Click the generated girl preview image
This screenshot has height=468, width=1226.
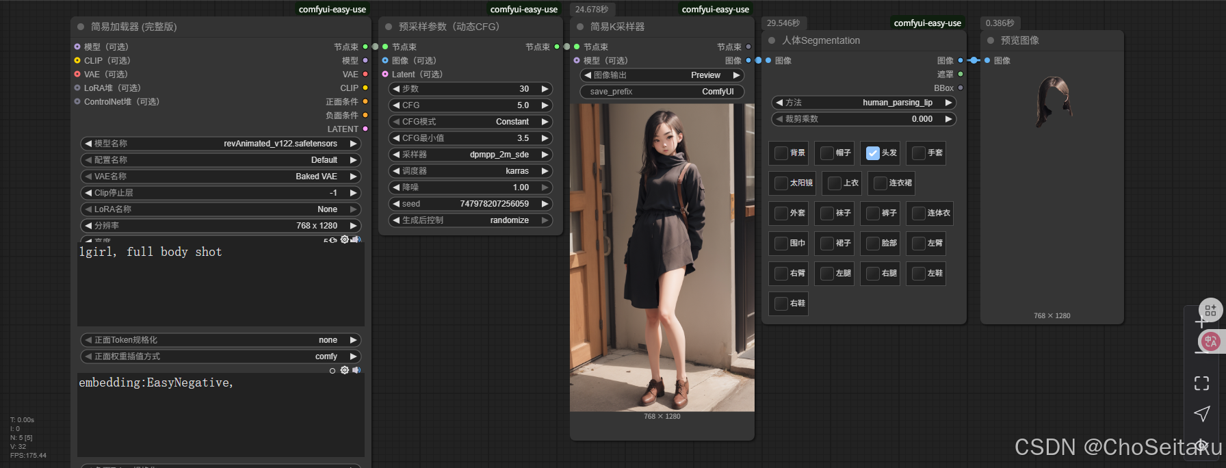(662, 258)
